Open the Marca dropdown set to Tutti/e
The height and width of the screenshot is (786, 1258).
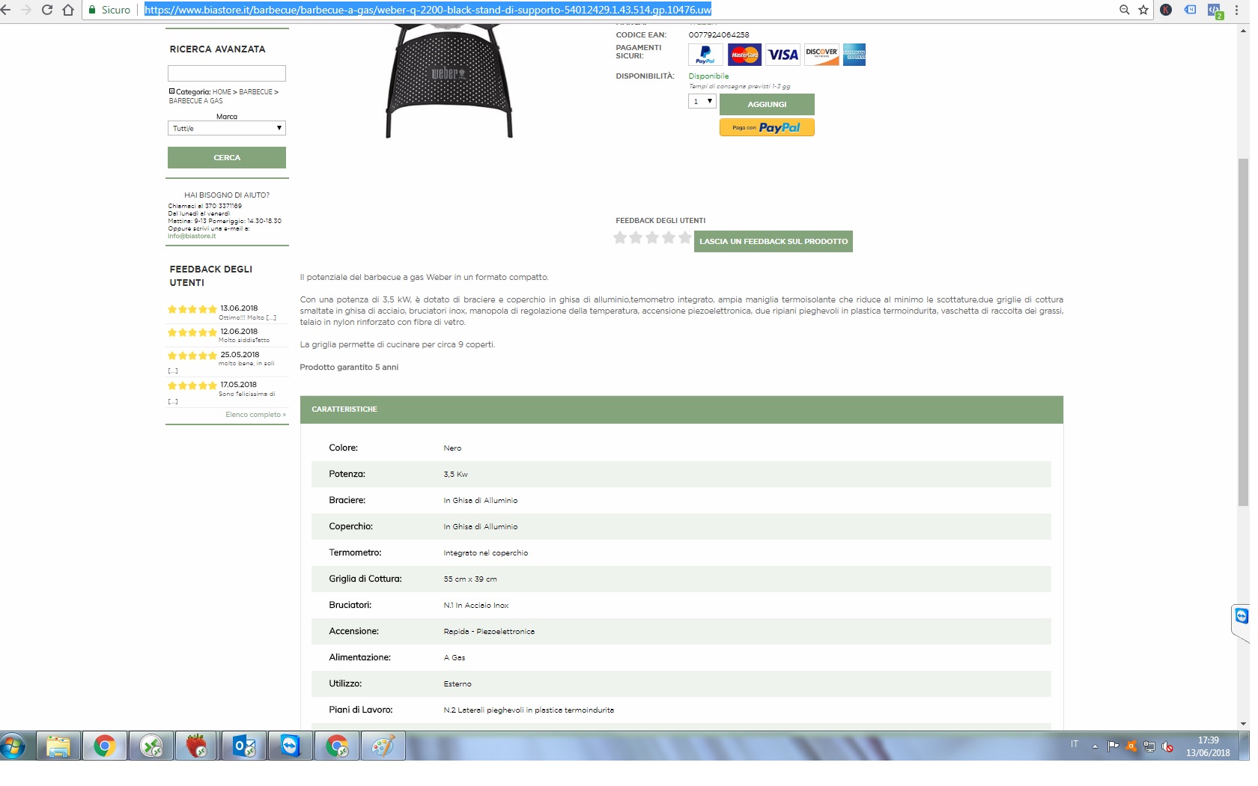coord(227,128)
